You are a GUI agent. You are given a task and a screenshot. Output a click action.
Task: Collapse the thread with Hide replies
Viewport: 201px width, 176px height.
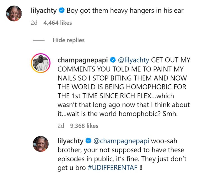[68, 40]
